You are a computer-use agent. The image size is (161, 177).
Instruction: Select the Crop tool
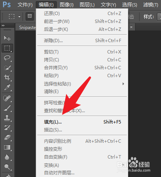7,77
